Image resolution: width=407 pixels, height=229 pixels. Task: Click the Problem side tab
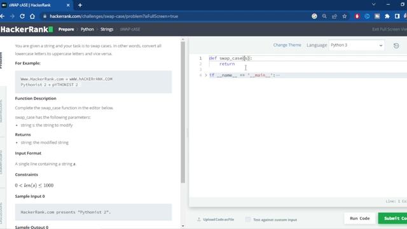1,60
